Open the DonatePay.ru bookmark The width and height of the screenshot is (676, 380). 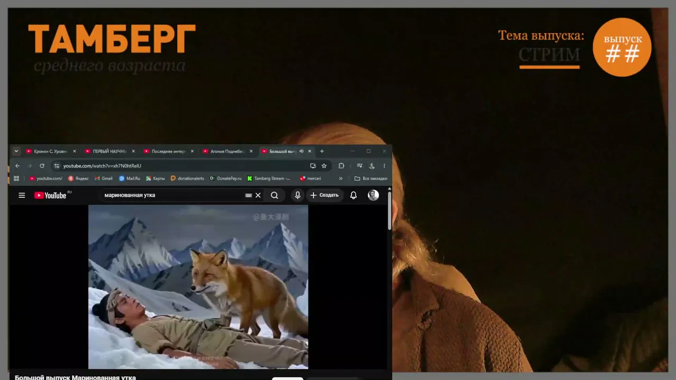tap(226, 178)
